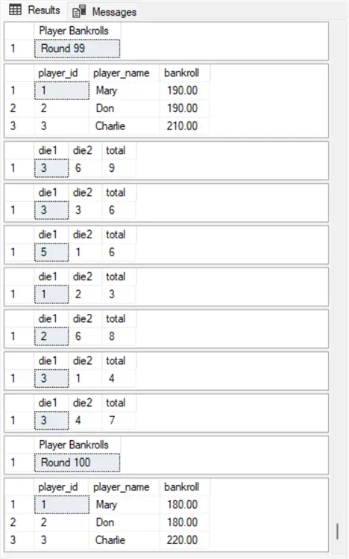Select Charlie's 220.00 bankroll cell
349x559 pixels.
184,540
